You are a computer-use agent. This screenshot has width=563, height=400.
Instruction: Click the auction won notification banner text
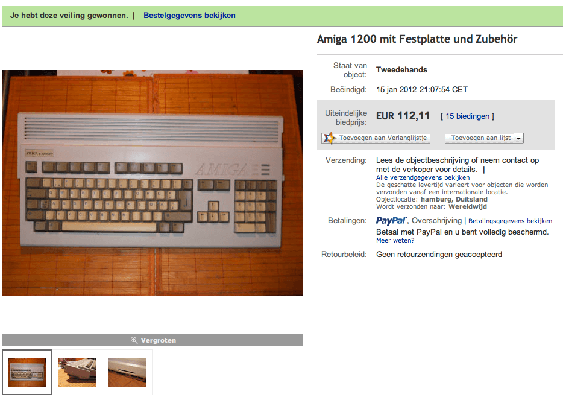[x=69, y=16]
